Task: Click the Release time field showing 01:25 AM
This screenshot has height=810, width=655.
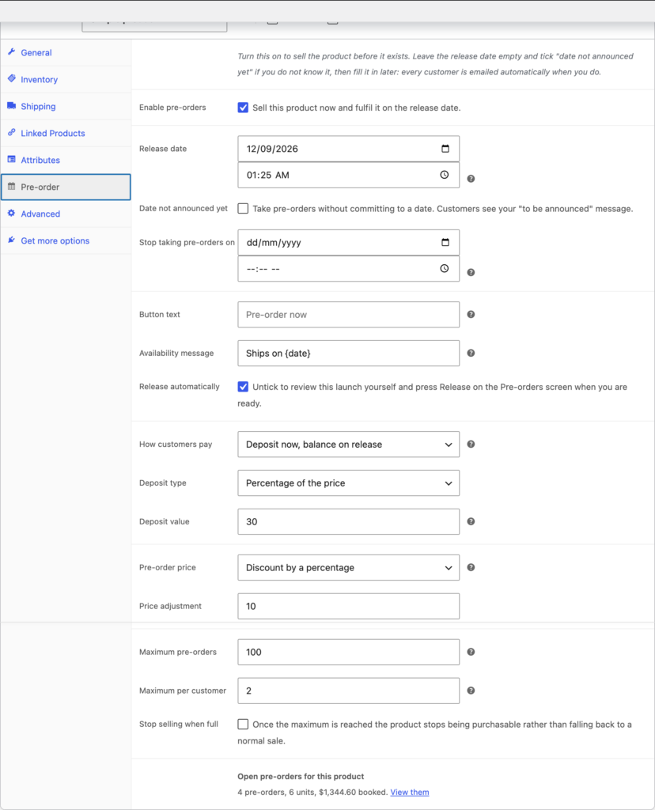Action: [348, 175]
